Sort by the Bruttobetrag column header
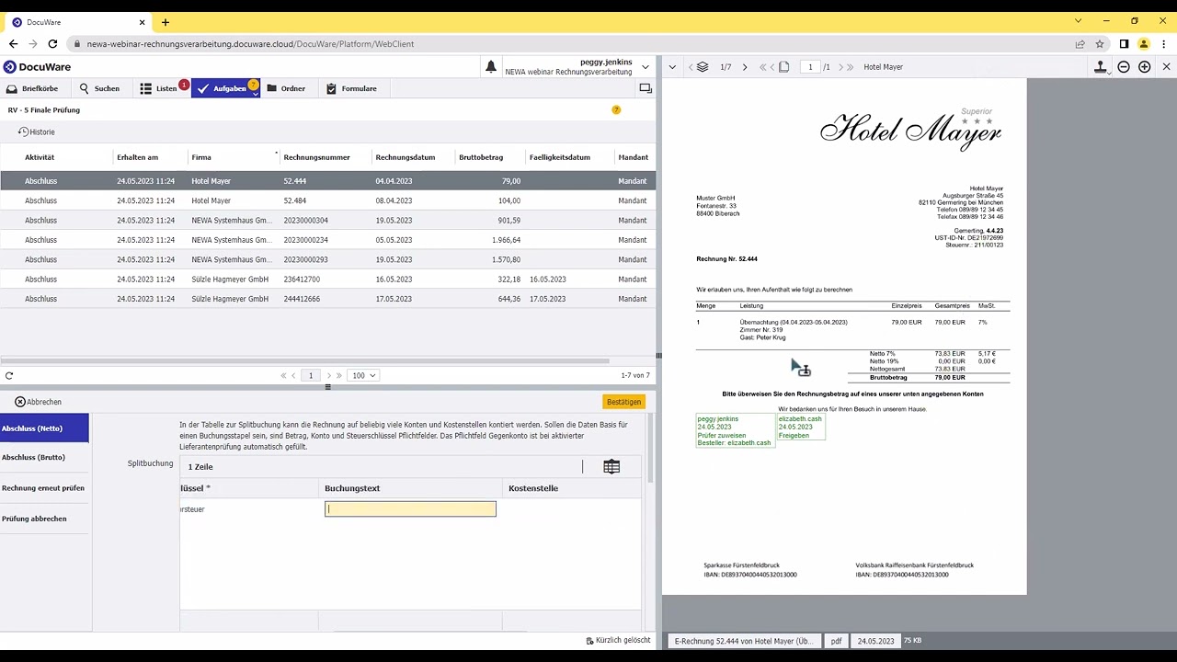 coord(481,157)
